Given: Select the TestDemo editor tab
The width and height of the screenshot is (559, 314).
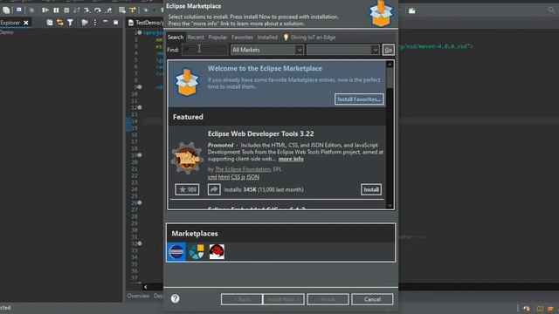Looking at the screenshot, I should pos(146,23).
